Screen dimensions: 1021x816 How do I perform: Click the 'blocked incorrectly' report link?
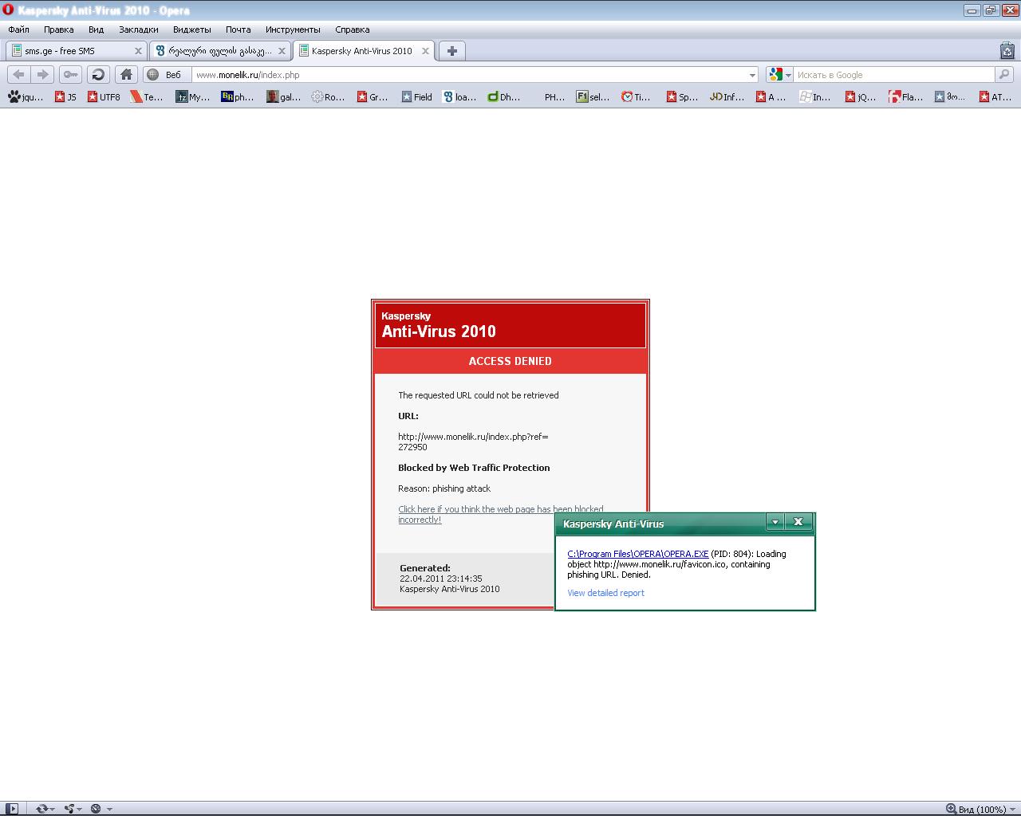coord(501,514)
